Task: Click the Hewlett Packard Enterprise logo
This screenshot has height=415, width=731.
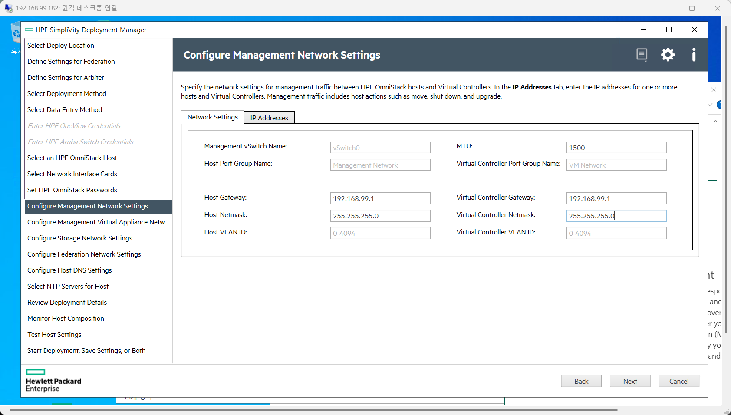Action: [x=53, y=381]
